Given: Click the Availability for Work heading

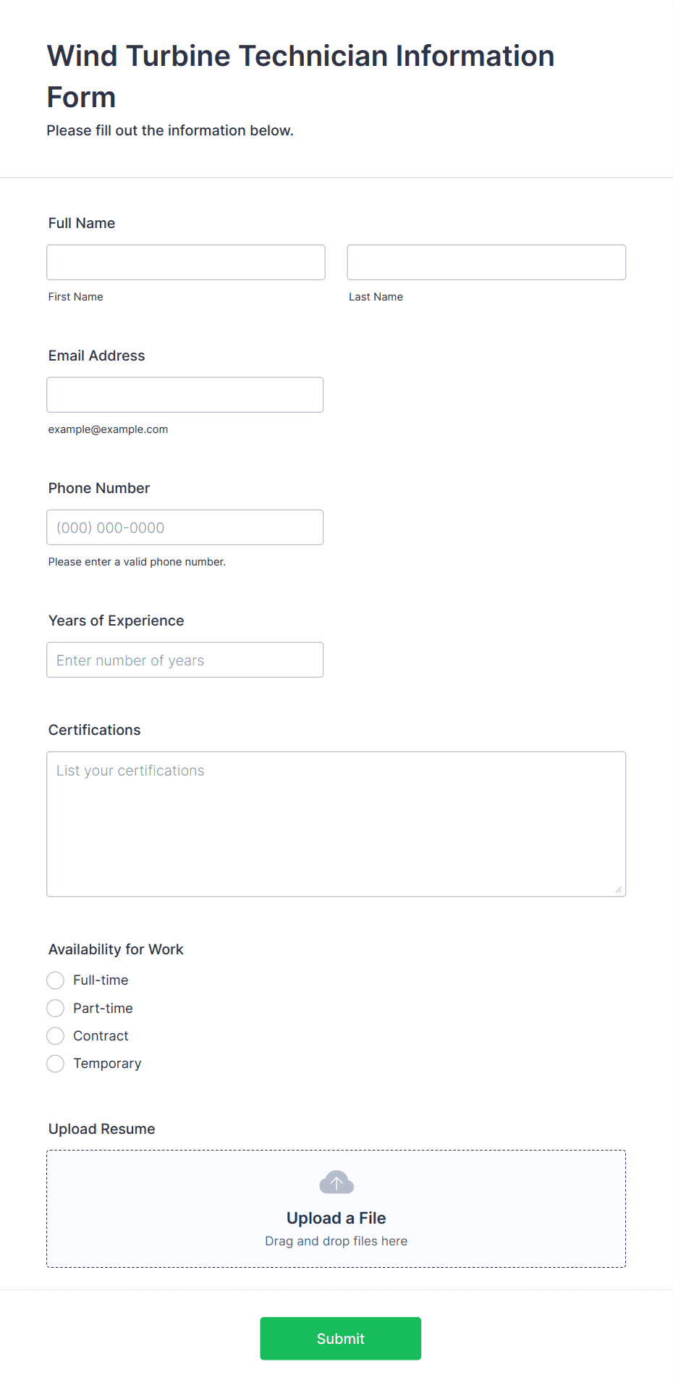Looking at the screenshot, I should [116, 949].
